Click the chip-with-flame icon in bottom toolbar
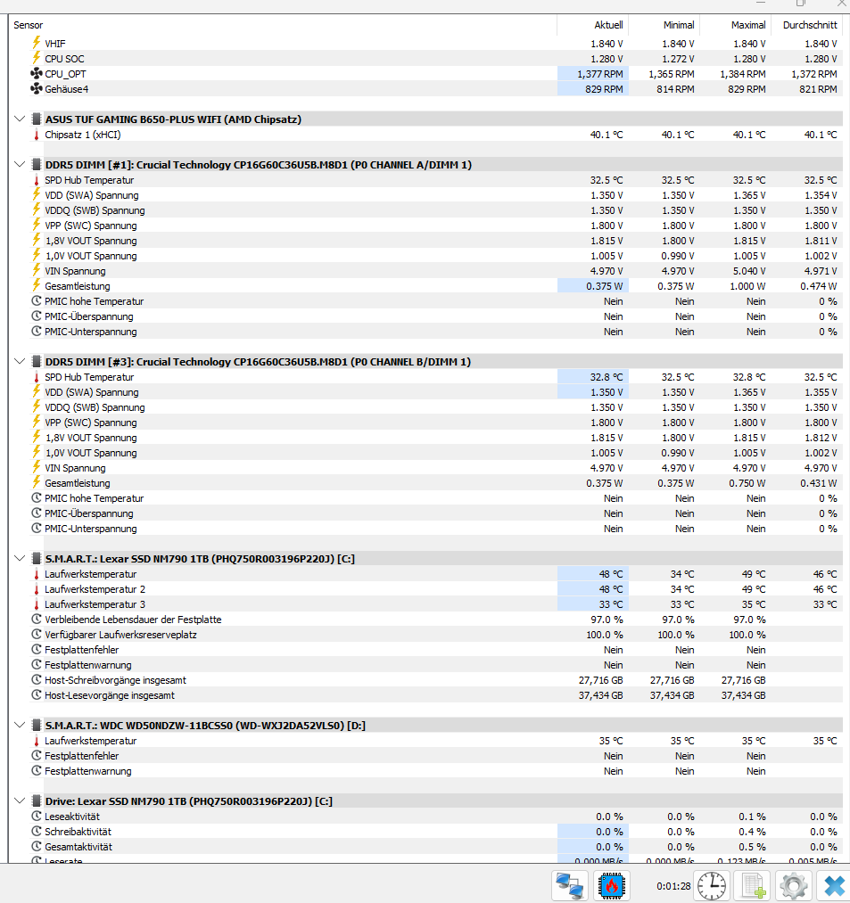Viewport: 850px width, 903px height. (x=612, y=886)
